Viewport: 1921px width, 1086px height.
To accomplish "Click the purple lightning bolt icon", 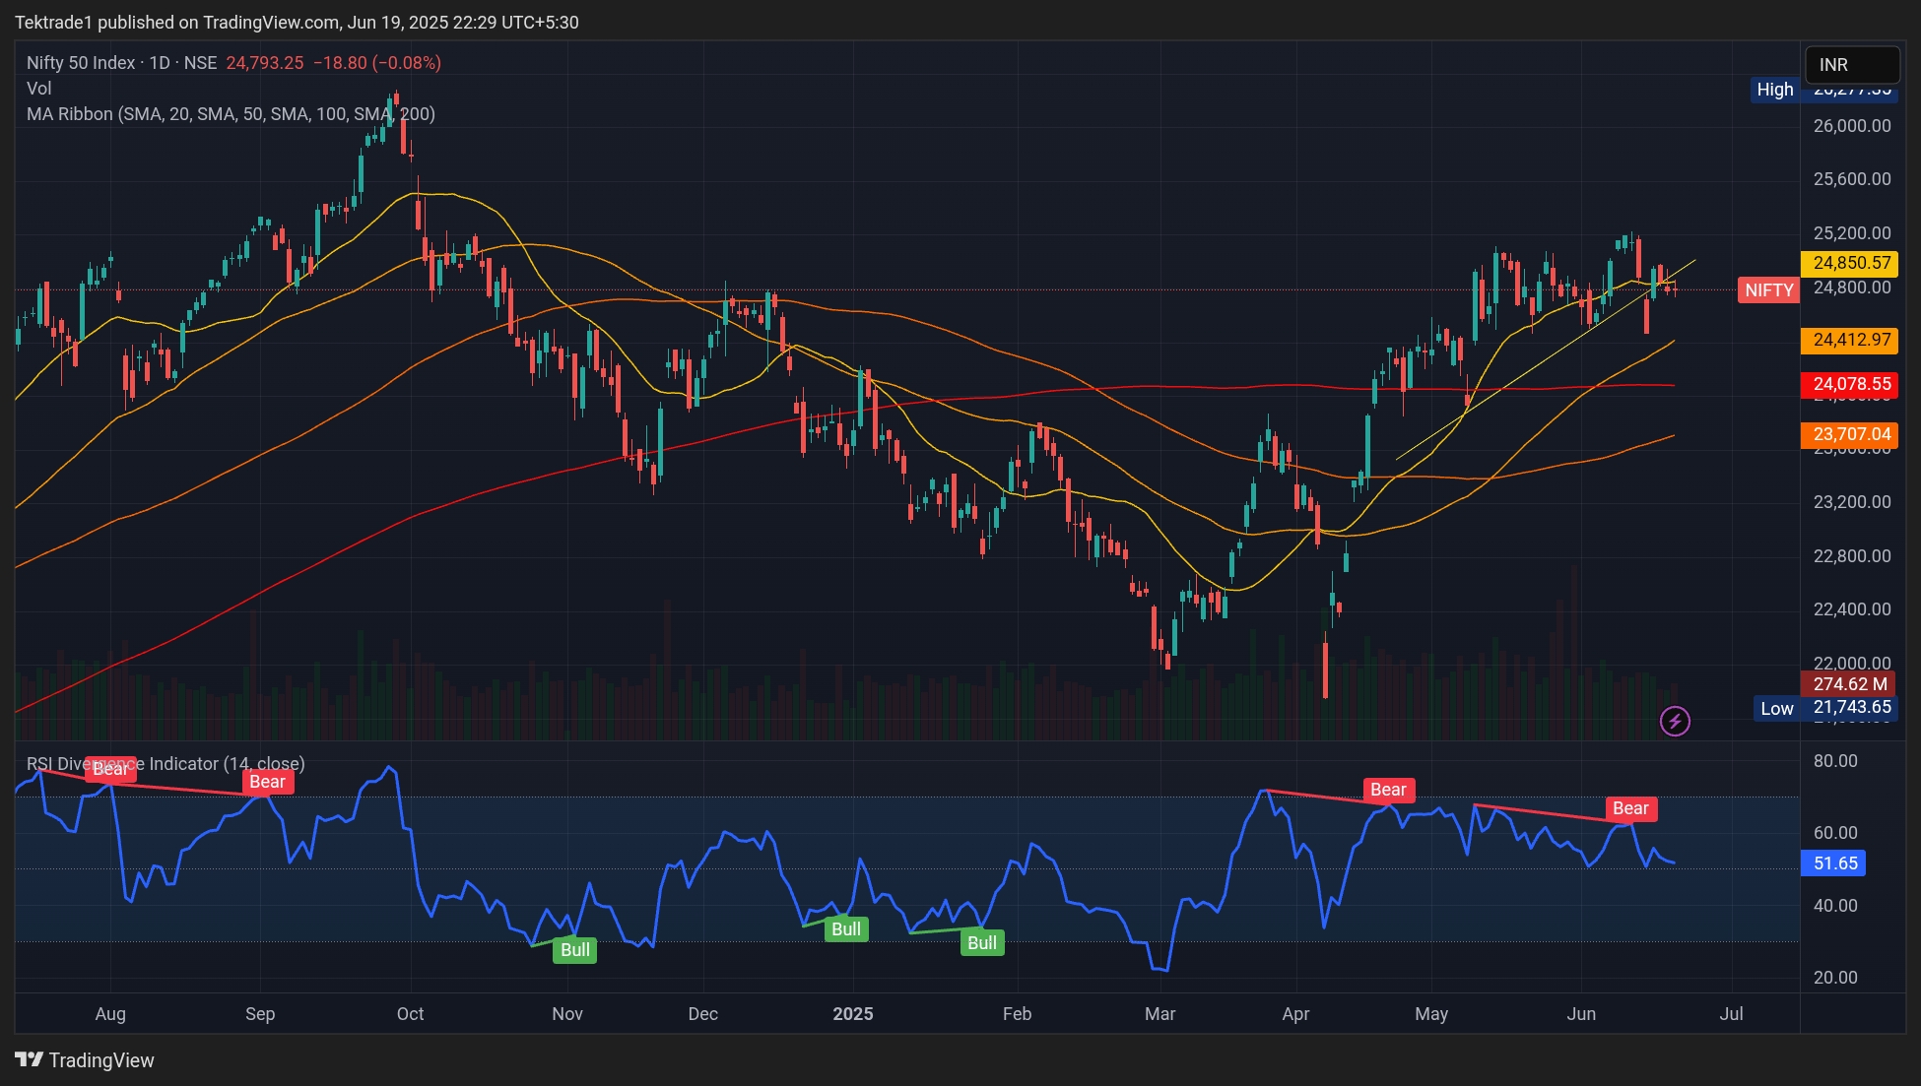I will point(1675,722).
